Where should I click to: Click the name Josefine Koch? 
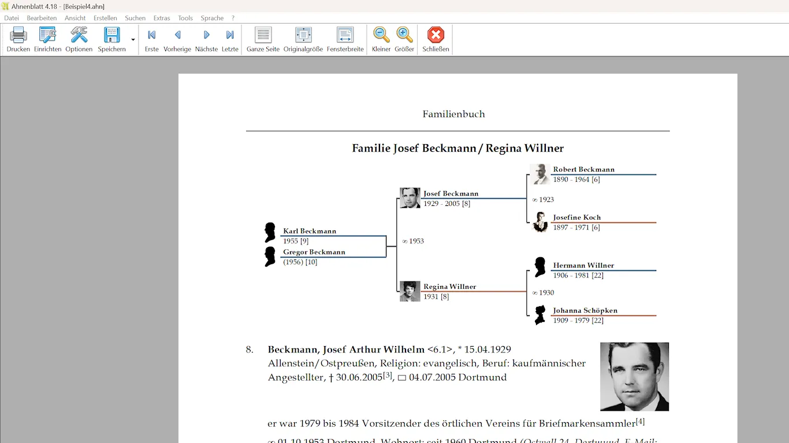577,217
